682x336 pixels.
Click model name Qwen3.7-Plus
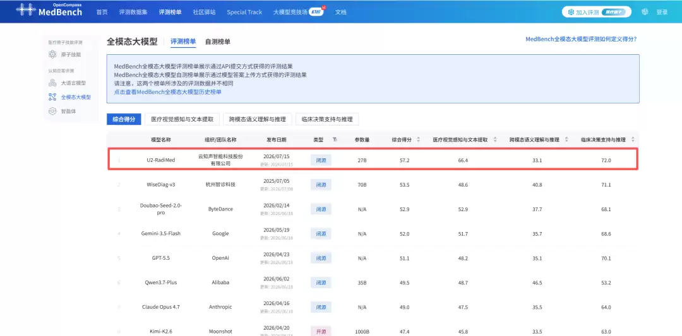(161, 282)
